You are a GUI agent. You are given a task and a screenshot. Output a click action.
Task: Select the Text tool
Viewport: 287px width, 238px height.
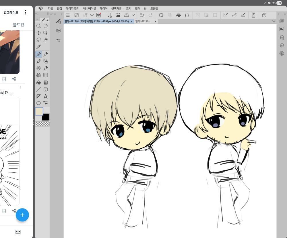tap(46, 97)
